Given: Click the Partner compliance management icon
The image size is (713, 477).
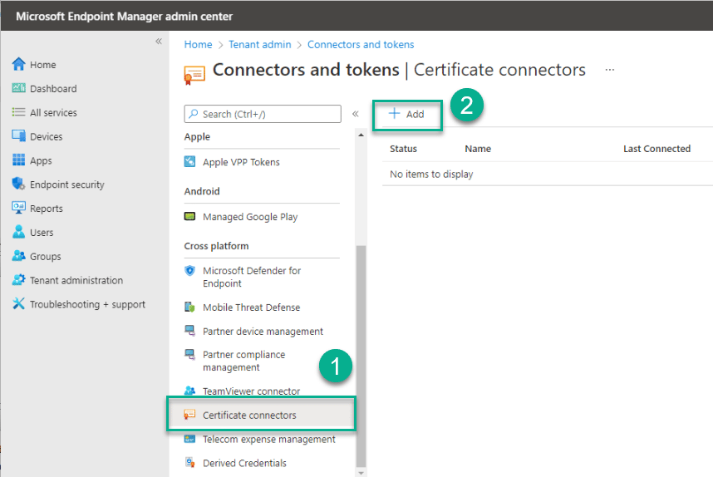Looking at the screenshot, I should click(x=189, y=354).
